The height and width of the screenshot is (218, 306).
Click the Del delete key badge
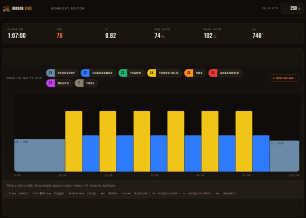point(103,193)
